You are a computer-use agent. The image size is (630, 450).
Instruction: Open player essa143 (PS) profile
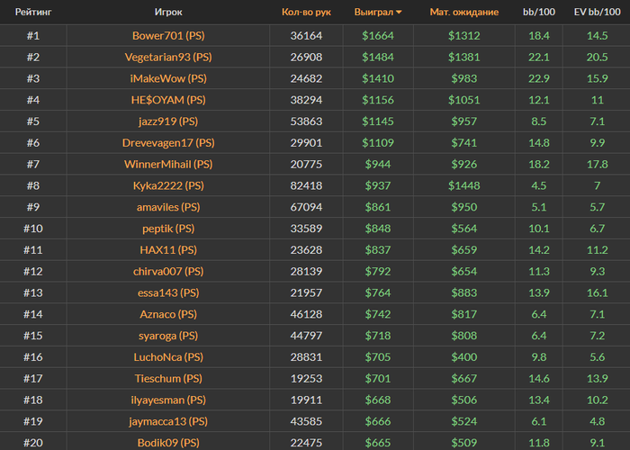[168, 292]
